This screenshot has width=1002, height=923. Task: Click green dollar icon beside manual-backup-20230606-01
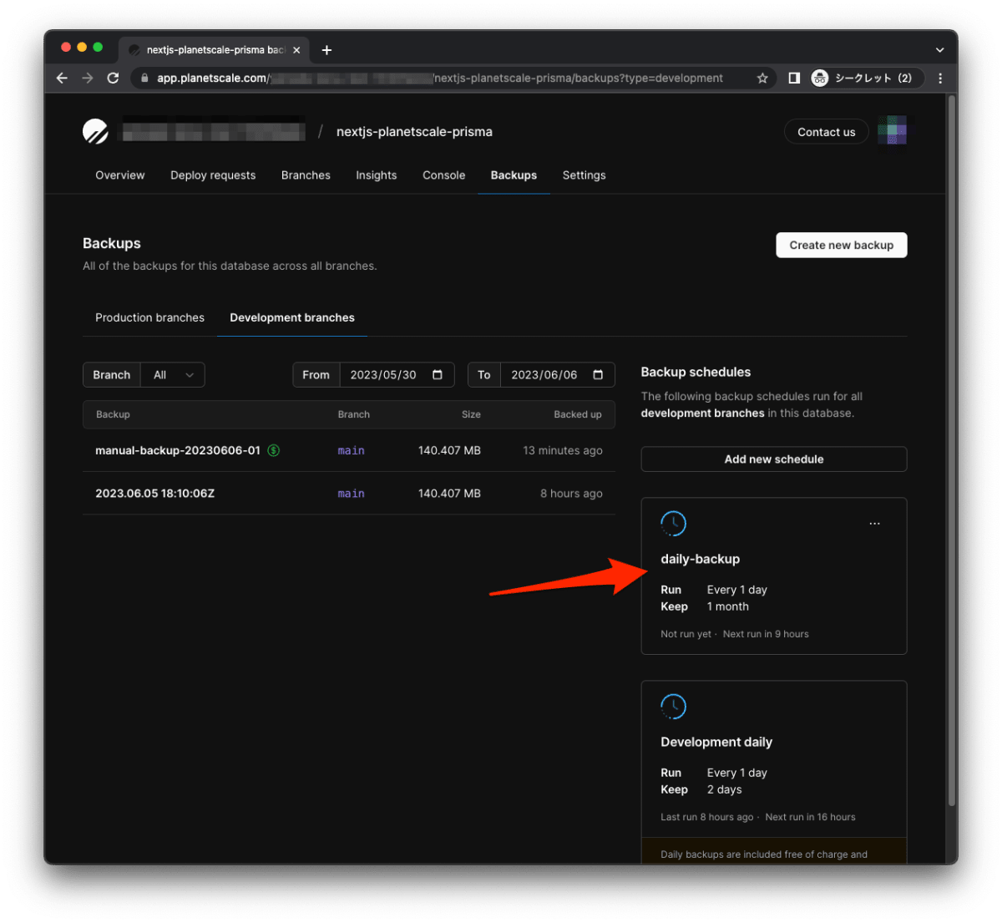pos(273,450)
